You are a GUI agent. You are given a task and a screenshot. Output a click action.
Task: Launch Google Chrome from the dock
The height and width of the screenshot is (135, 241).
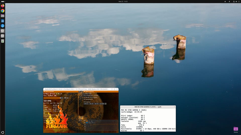tap(3, 11)
